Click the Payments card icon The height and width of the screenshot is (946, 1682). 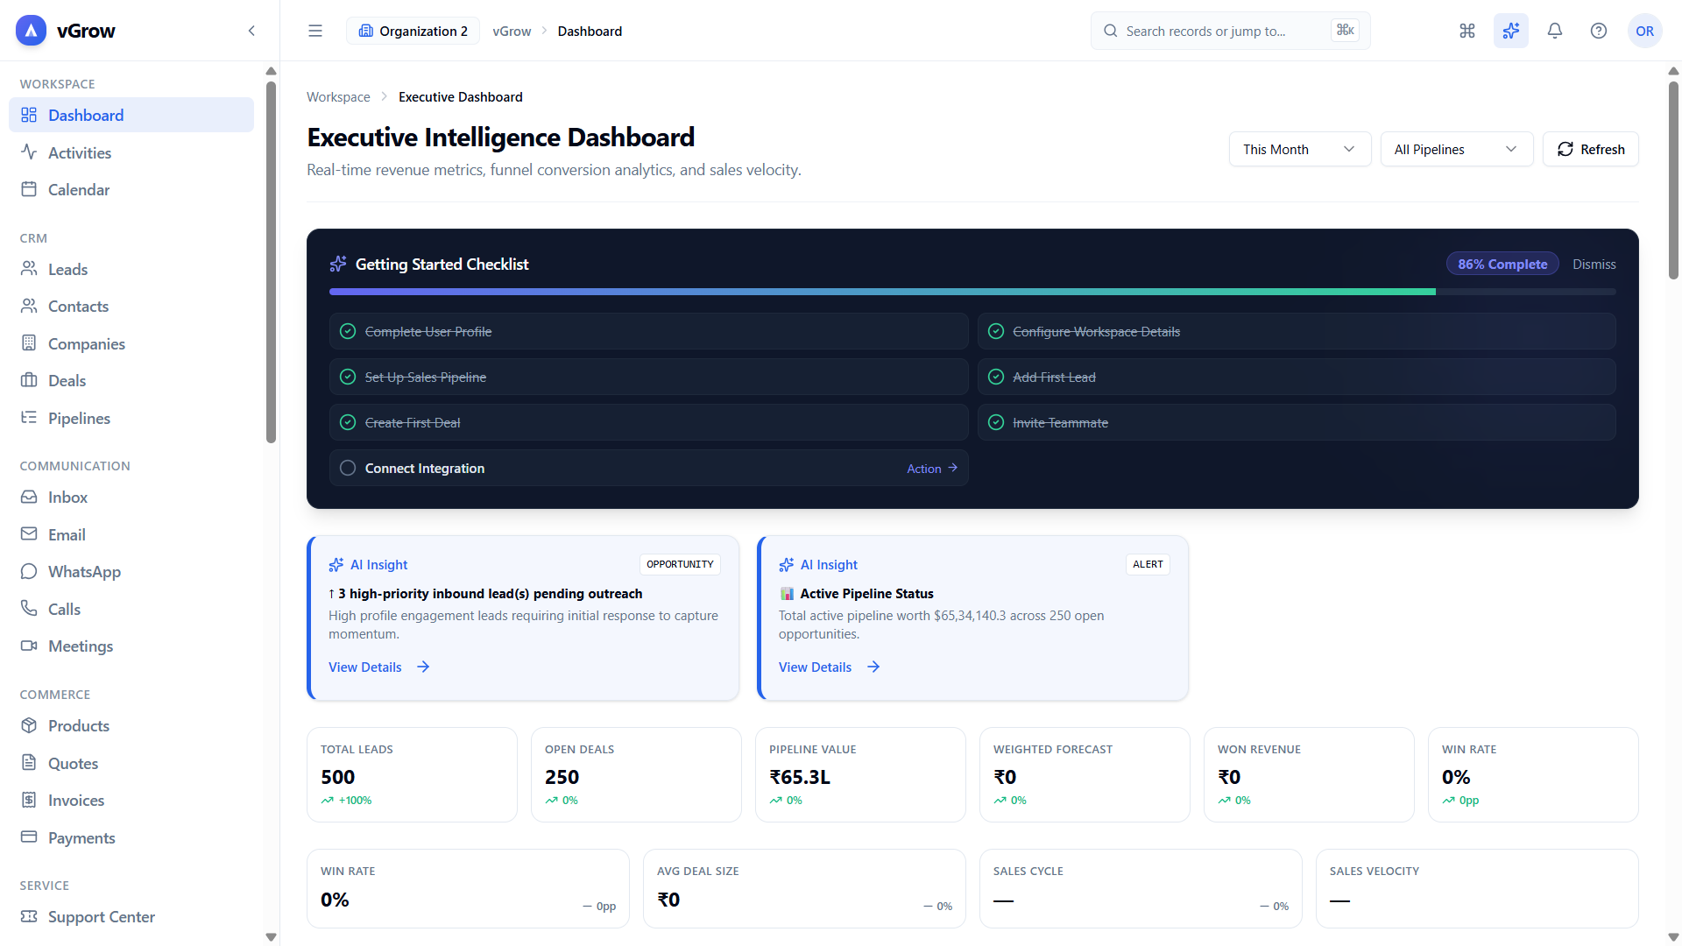tap(29, 837)
